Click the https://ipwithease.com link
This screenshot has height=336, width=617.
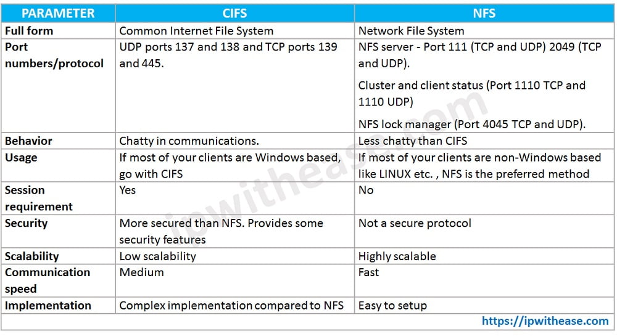tap(545, 321)
